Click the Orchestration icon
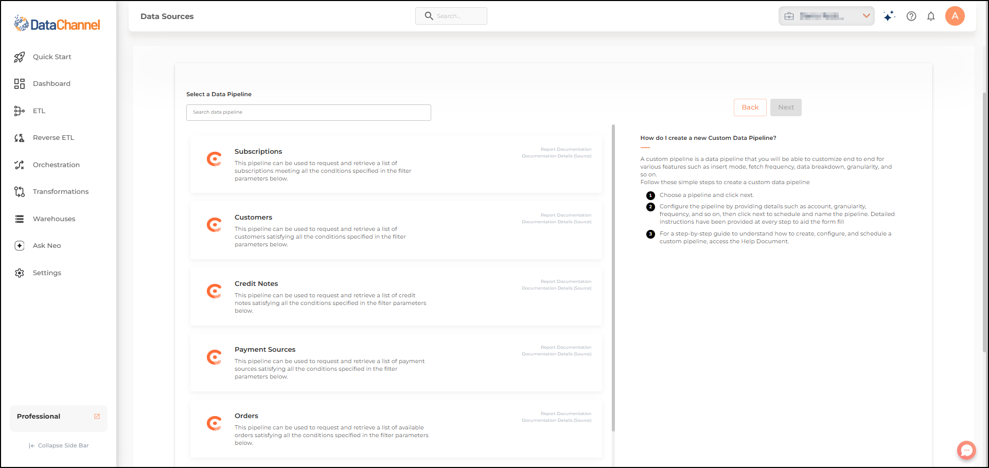The width and height of the screenshot is (989, 468). [x=20, y=165]
